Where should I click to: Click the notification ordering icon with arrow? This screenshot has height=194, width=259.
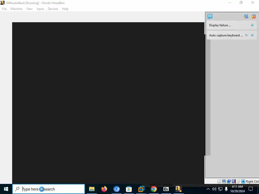[246, 16]
